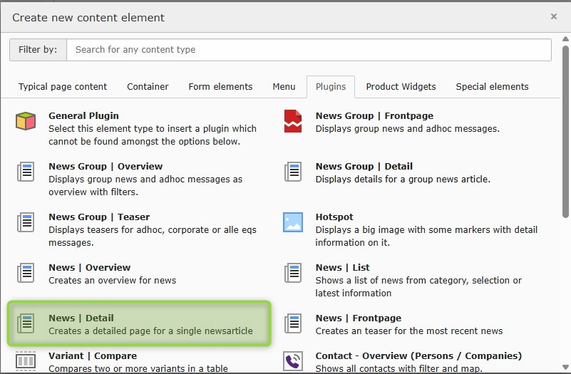Select the News Group Frontpage red icon
This screenshot has width=571, height=374.
pyautogui.click(x=293, y=121)
